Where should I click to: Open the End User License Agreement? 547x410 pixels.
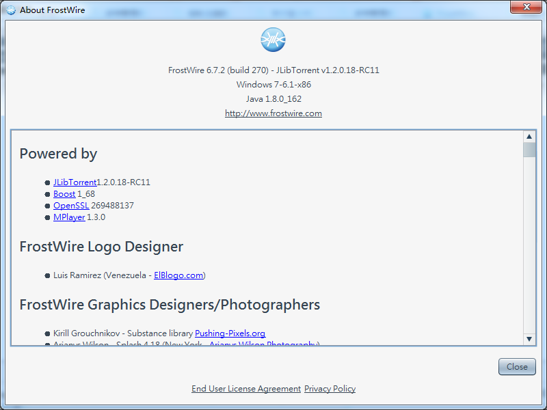[246, 388]
